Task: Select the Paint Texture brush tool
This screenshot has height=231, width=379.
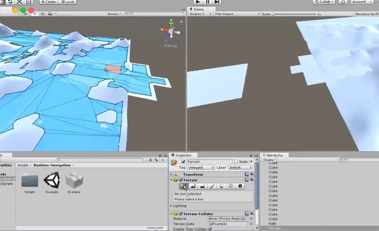Action: click(212, 186)
